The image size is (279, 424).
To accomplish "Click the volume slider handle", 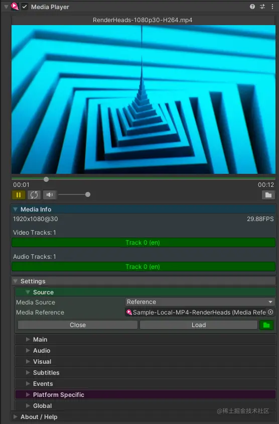I will (88, 194).
